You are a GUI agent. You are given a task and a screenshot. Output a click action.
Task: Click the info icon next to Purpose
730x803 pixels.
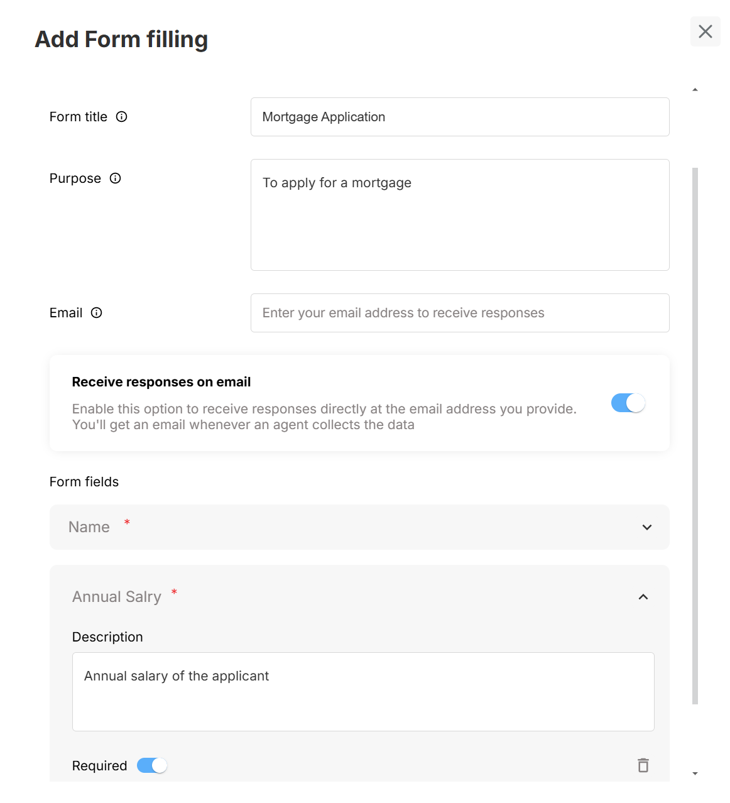[x=116, y=178]
